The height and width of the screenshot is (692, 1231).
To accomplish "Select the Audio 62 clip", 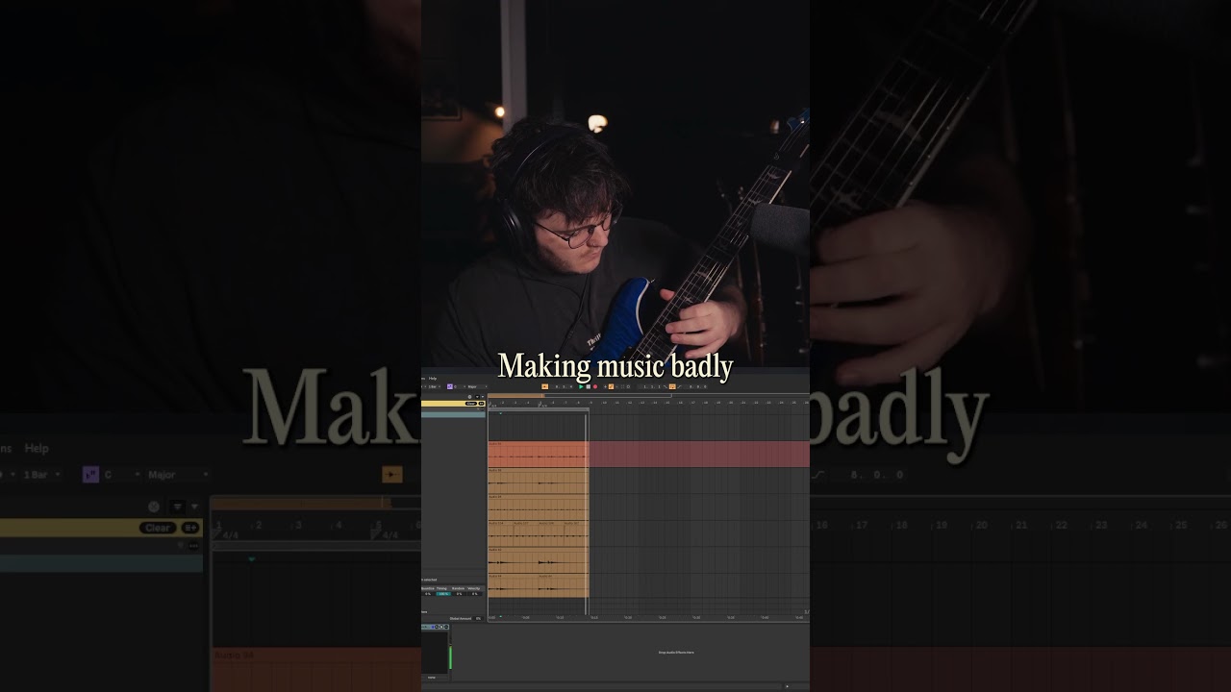I will point(539,560).
